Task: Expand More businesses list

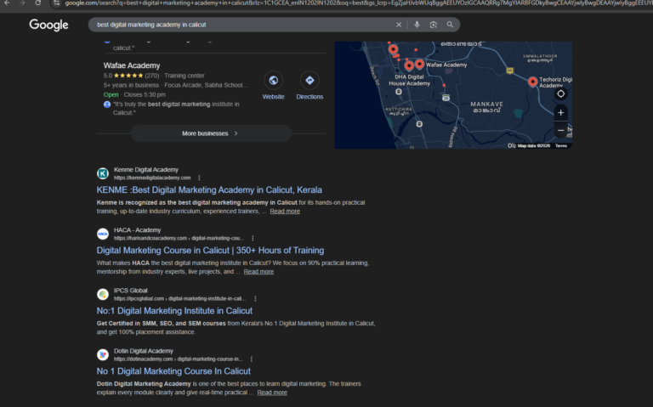Action: 210,133
